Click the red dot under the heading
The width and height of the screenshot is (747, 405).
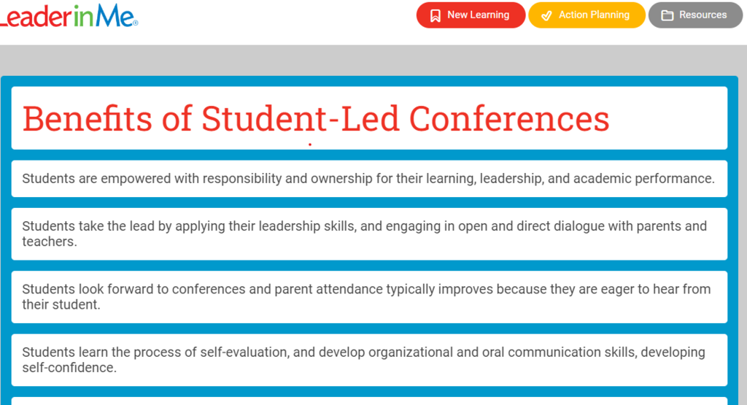pos(309,144)
